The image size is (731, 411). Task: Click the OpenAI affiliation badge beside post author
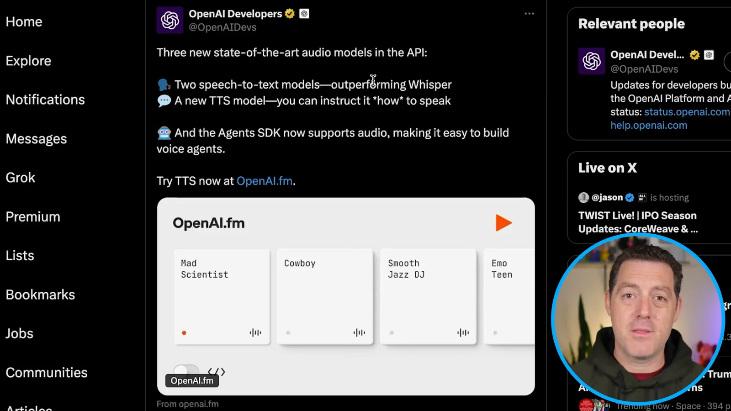click(x=304, y=14)
